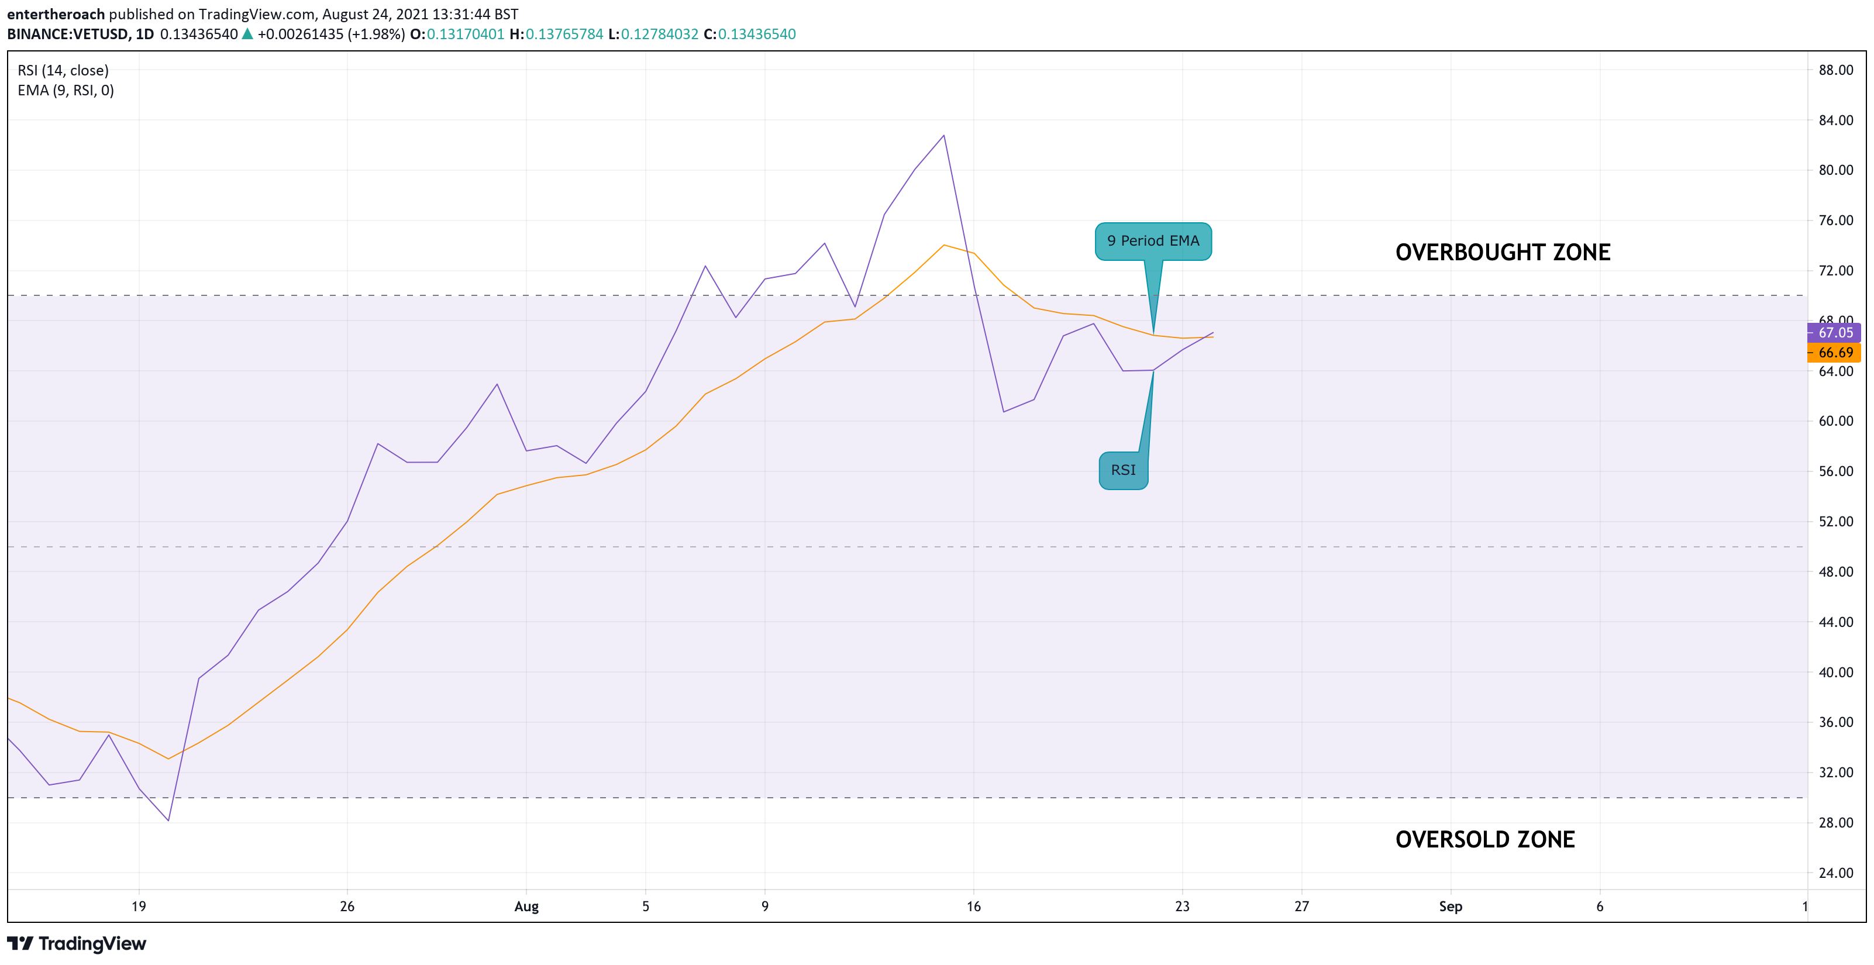The image size is (1874, 965).
Task: Click the '9 Period EMA' callout label
Action: (x=1153, y=241)
